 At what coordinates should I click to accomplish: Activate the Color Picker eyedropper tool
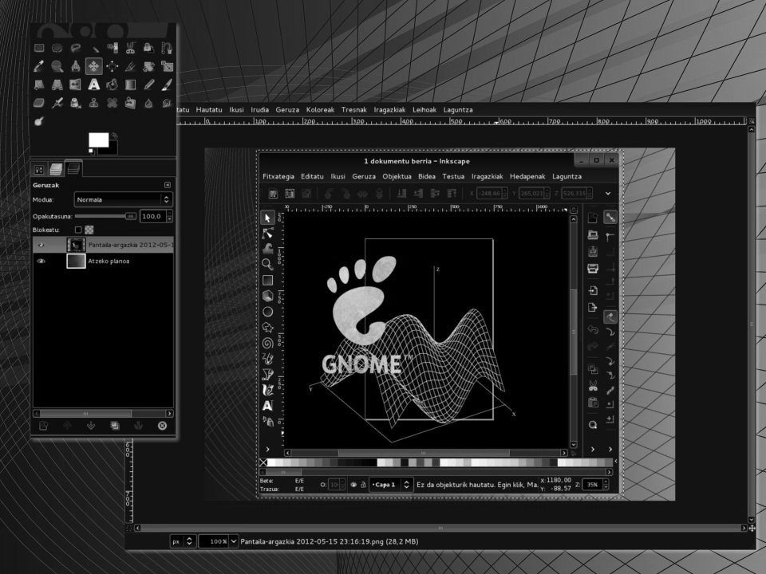point(39,66)
